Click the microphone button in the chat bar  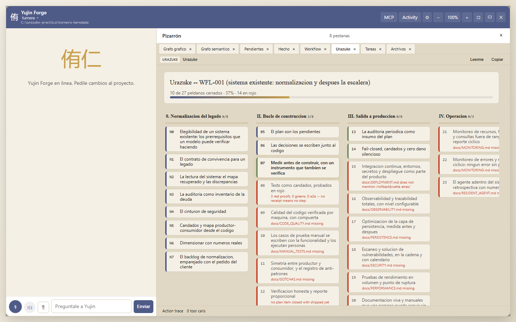(x=15, y=307)
